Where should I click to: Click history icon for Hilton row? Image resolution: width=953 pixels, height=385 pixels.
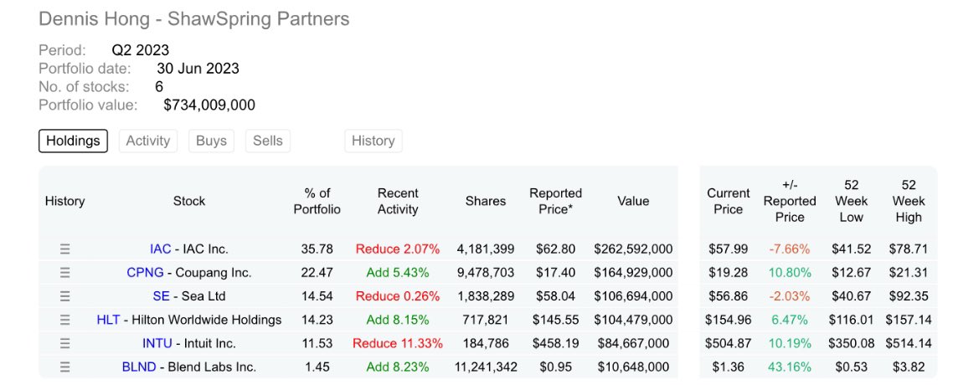point(65,320)
